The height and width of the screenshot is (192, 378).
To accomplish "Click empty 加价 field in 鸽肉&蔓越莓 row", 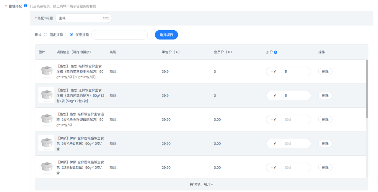I will pos(296,168).
